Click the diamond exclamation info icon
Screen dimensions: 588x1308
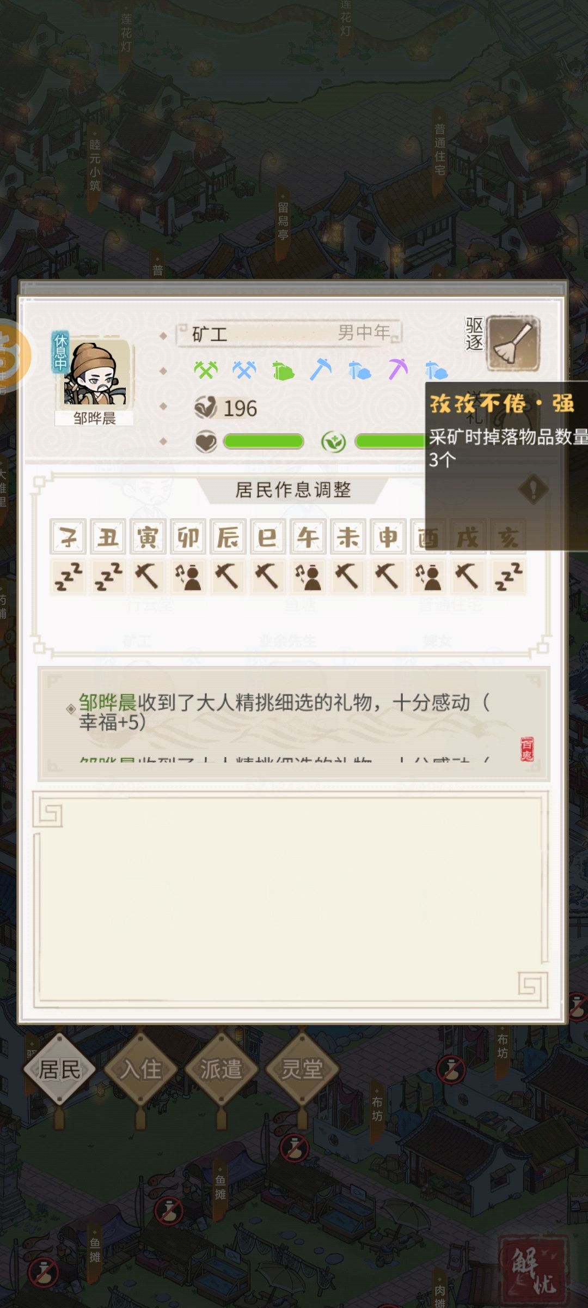coord(534,489)
